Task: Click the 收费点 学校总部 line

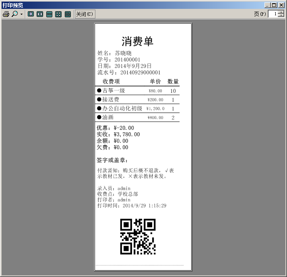Action: 118,194
